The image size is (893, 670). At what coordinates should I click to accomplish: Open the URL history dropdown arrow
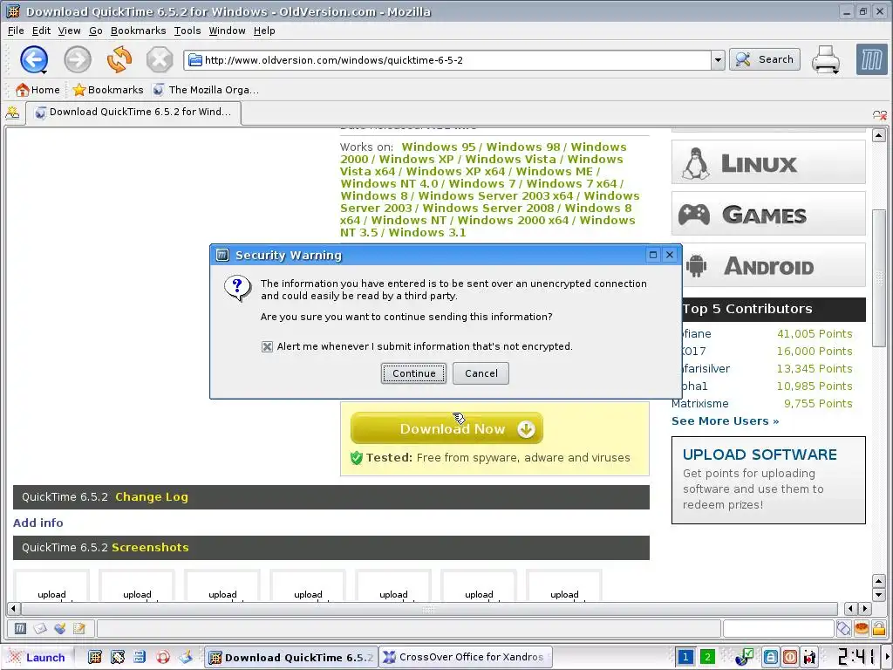[718, 60]
